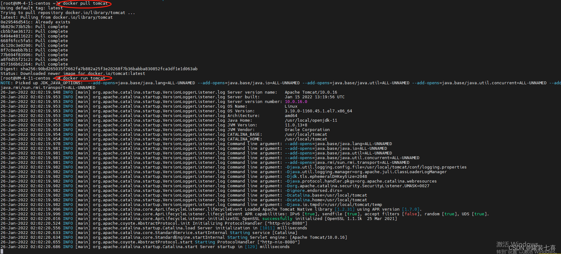
Task: Click server version name 'Apache Tomcat/10.0.16'
Action: [311, 92]
